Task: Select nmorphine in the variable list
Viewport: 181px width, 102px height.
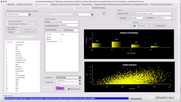Action: 22,58
